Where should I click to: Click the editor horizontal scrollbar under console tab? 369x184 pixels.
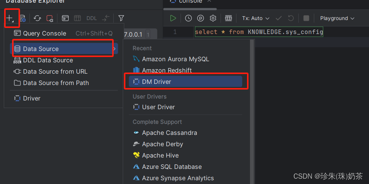coord(190,9)
